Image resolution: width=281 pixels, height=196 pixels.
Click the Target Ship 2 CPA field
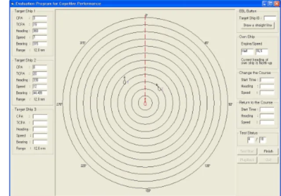point(40,67)
